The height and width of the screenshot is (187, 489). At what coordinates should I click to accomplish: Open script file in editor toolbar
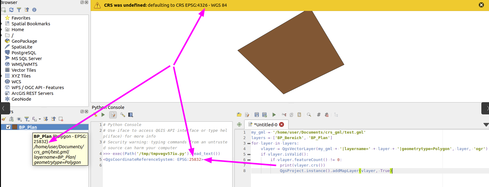(239, 115)
